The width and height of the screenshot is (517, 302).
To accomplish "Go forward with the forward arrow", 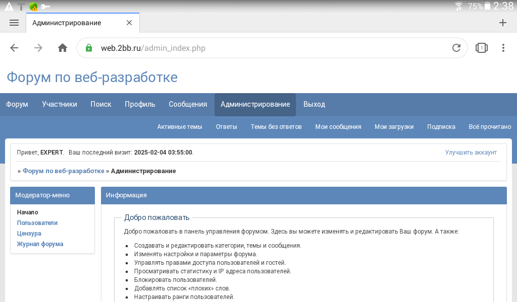I will [x=38, y=48].
